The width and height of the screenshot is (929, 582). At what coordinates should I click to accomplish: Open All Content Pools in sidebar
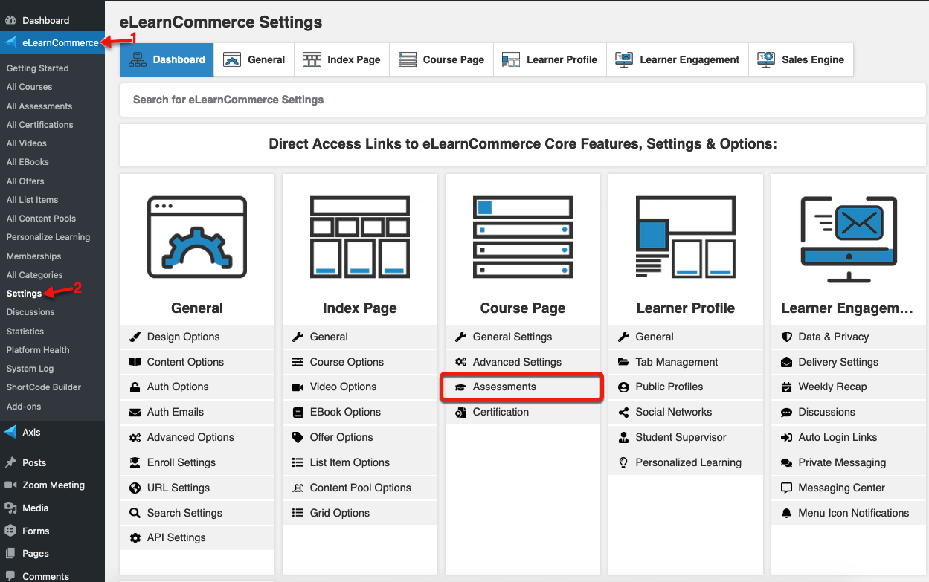tap(41, 219)
